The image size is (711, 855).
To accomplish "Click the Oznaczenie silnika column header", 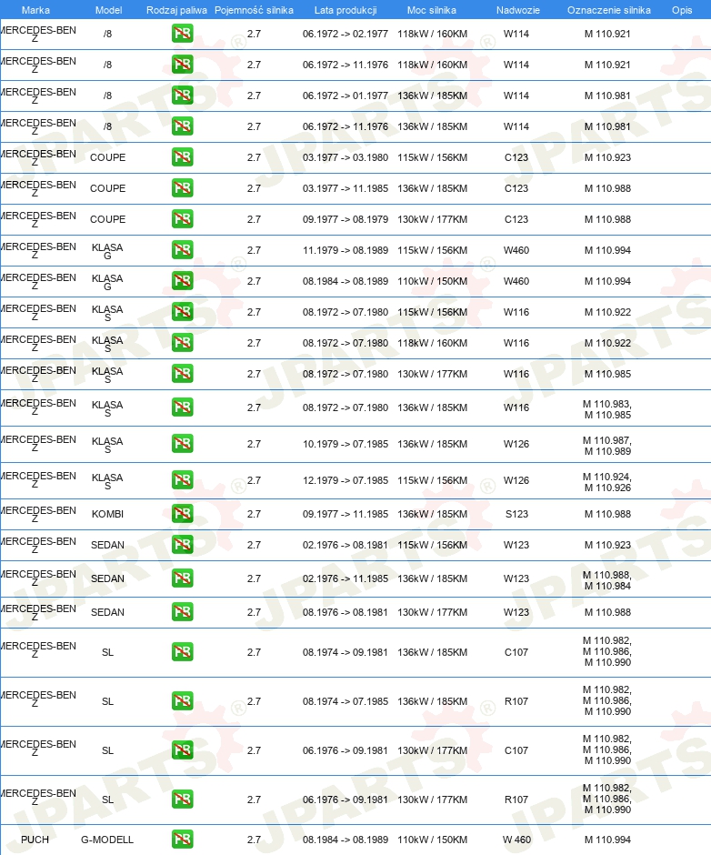I will click(x=609, y=10).
